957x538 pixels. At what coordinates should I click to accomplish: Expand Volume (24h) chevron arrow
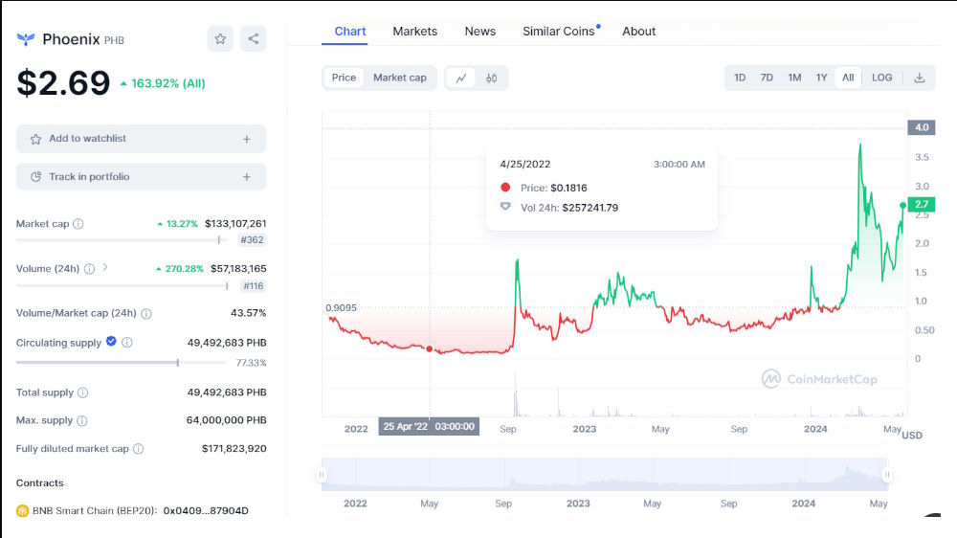[105, 267]
